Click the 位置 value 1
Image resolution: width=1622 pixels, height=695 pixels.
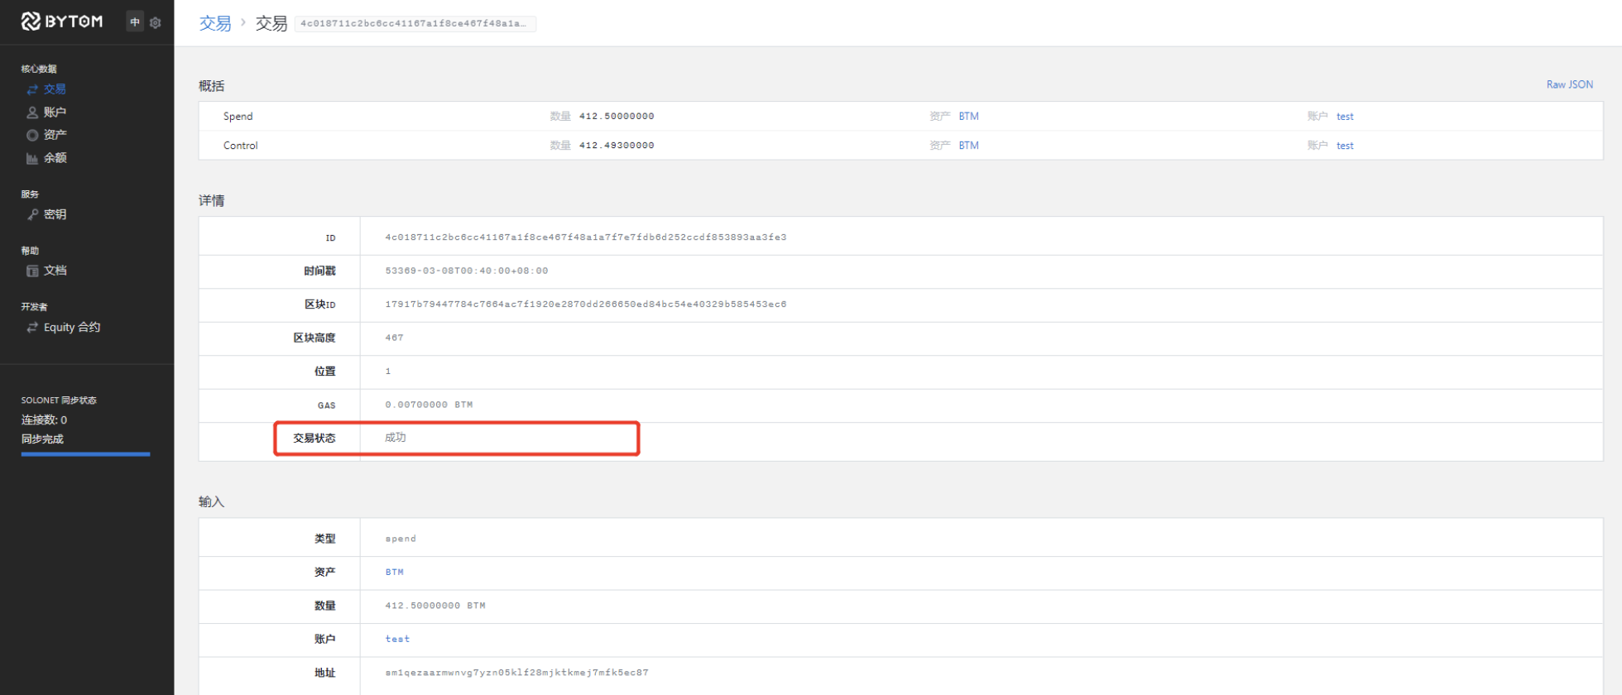387,371
